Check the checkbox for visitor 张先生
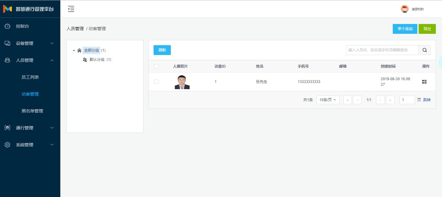 click(x=156, y=82)
